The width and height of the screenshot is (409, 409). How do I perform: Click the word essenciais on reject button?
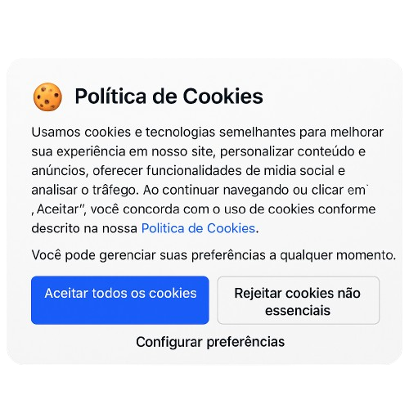click(x=298, y=311)
